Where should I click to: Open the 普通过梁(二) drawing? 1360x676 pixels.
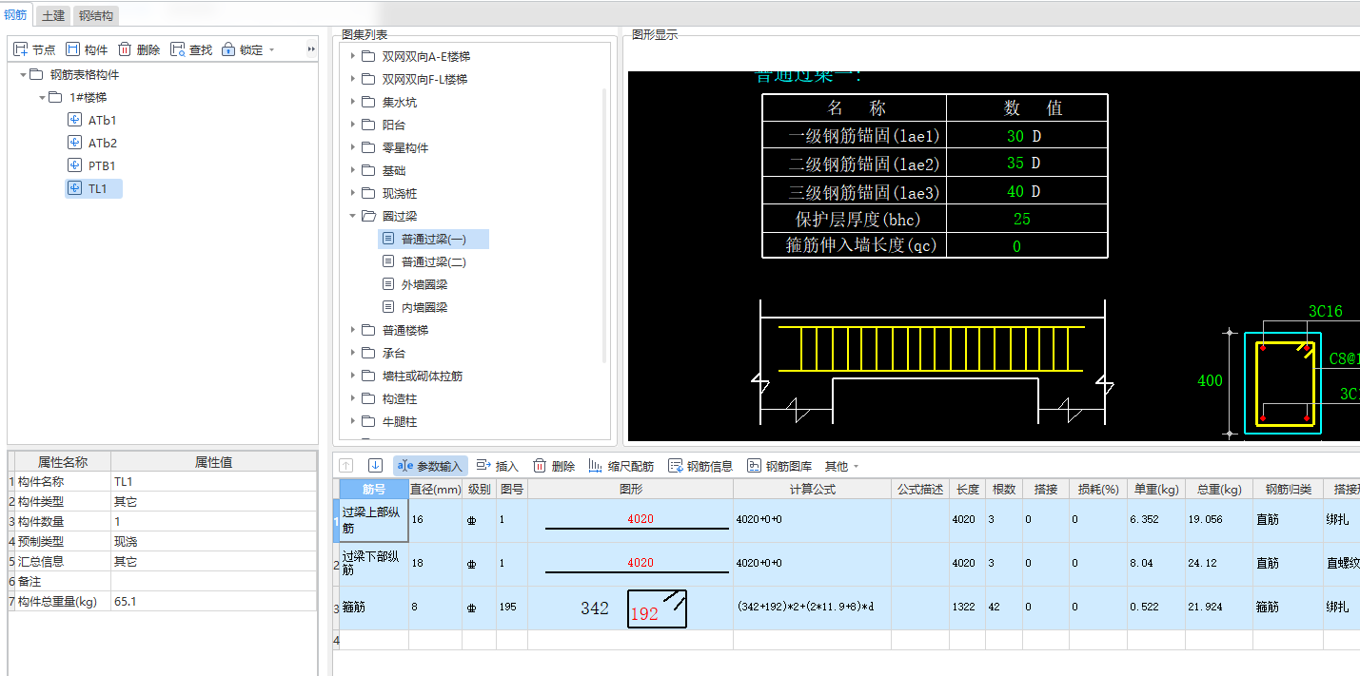coord(433,262)
